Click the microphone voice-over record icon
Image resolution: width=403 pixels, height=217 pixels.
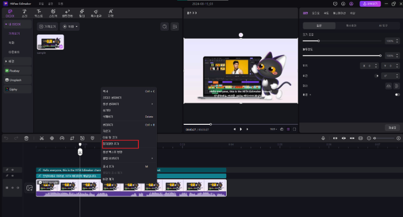pos(323,138)
